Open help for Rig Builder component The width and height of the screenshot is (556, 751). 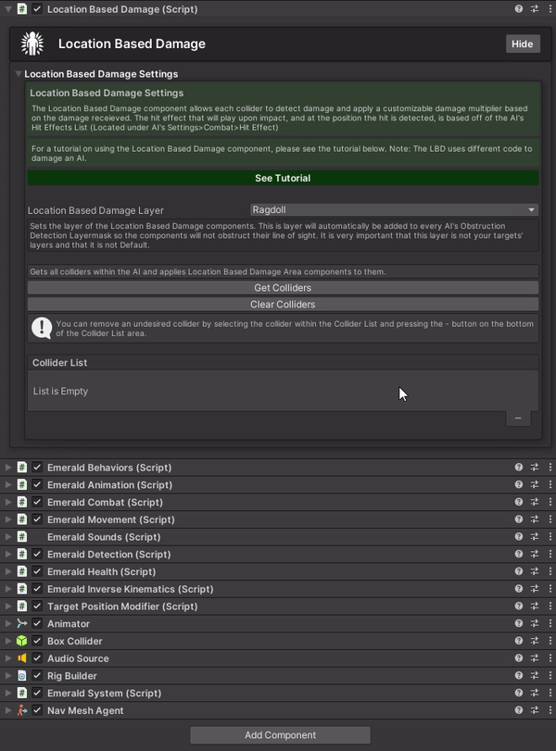pos(519,676)
